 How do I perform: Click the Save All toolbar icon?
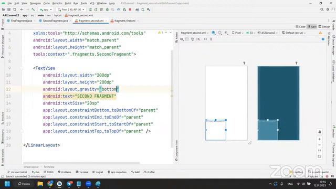click(9, 9)
